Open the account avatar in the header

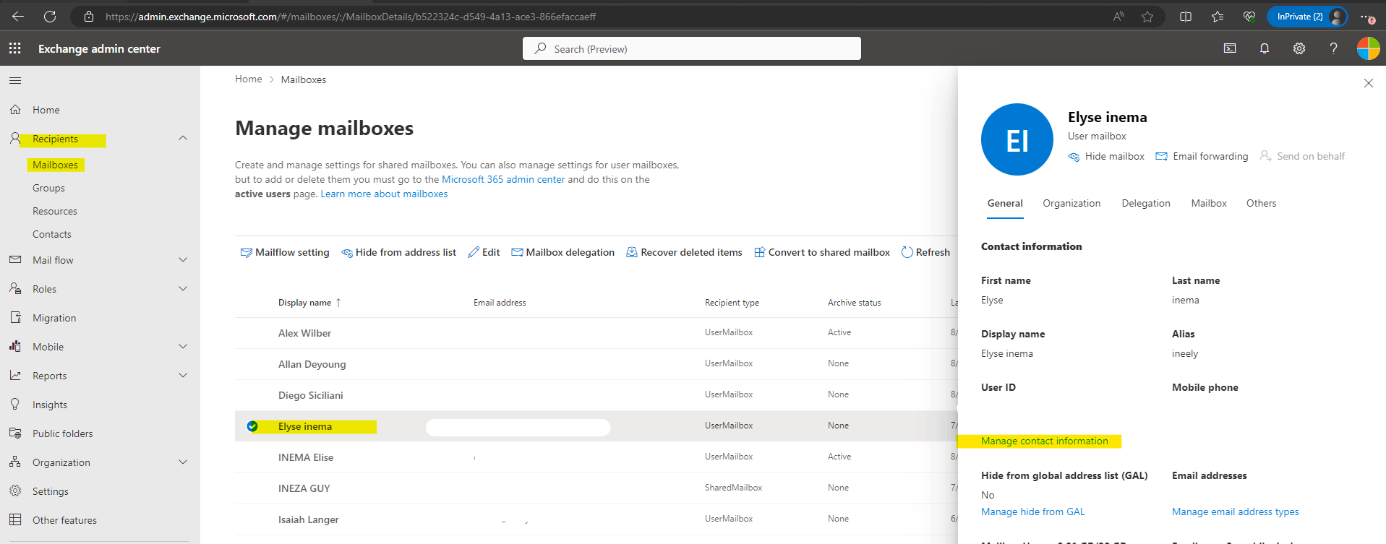(1368, 48)
